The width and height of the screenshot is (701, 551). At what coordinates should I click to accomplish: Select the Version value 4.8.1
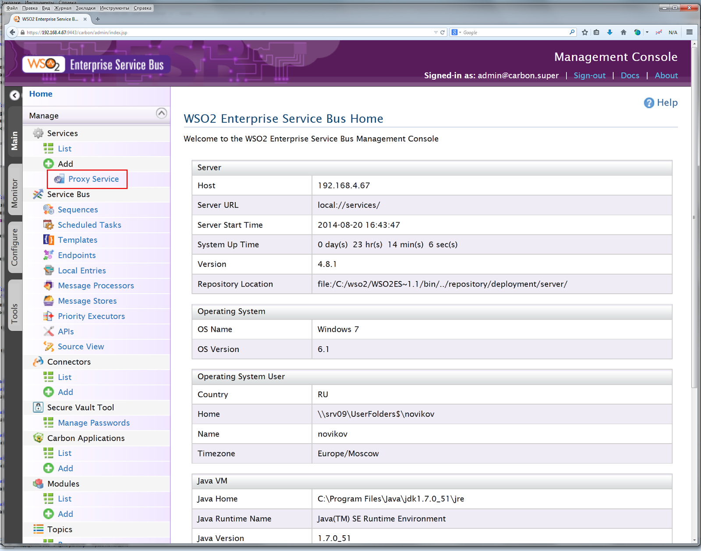[327, 264]
